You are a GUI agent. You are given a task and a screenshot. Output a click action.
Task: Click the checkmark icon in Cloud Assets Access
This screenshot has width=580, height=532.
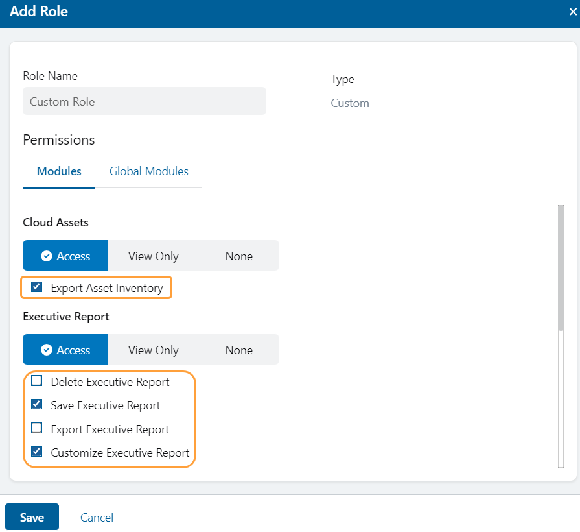[47, 256]
